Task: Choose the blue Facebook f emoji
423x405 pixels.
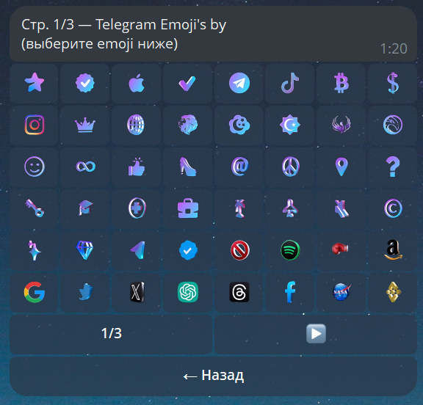Action: [x=290, y=292]
